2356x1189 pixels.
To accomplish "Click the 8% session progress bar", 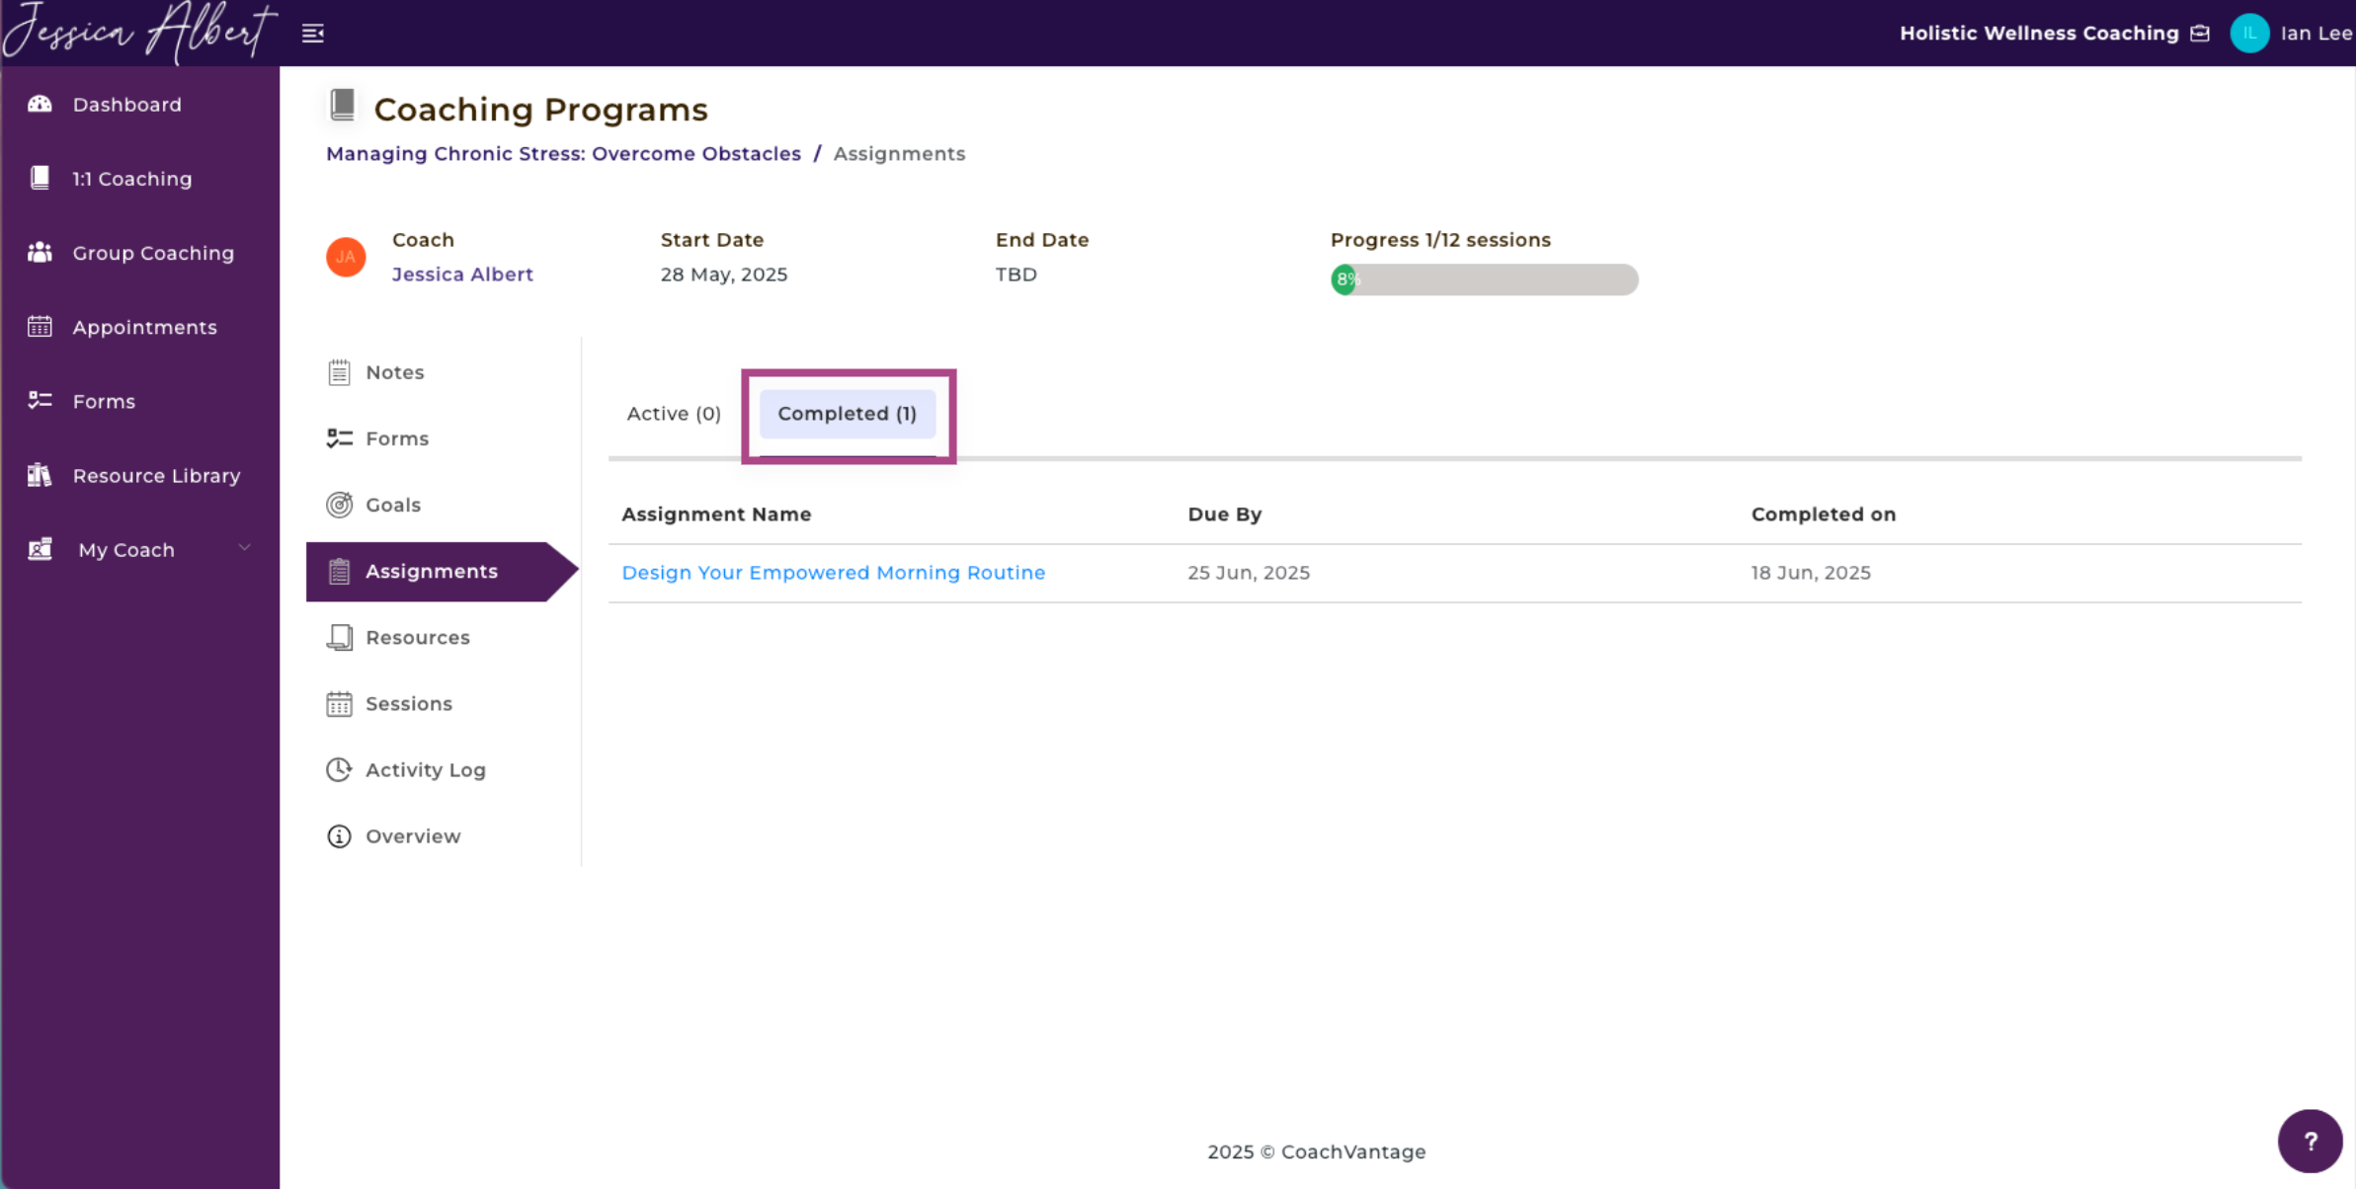I will coord(1484,279).
